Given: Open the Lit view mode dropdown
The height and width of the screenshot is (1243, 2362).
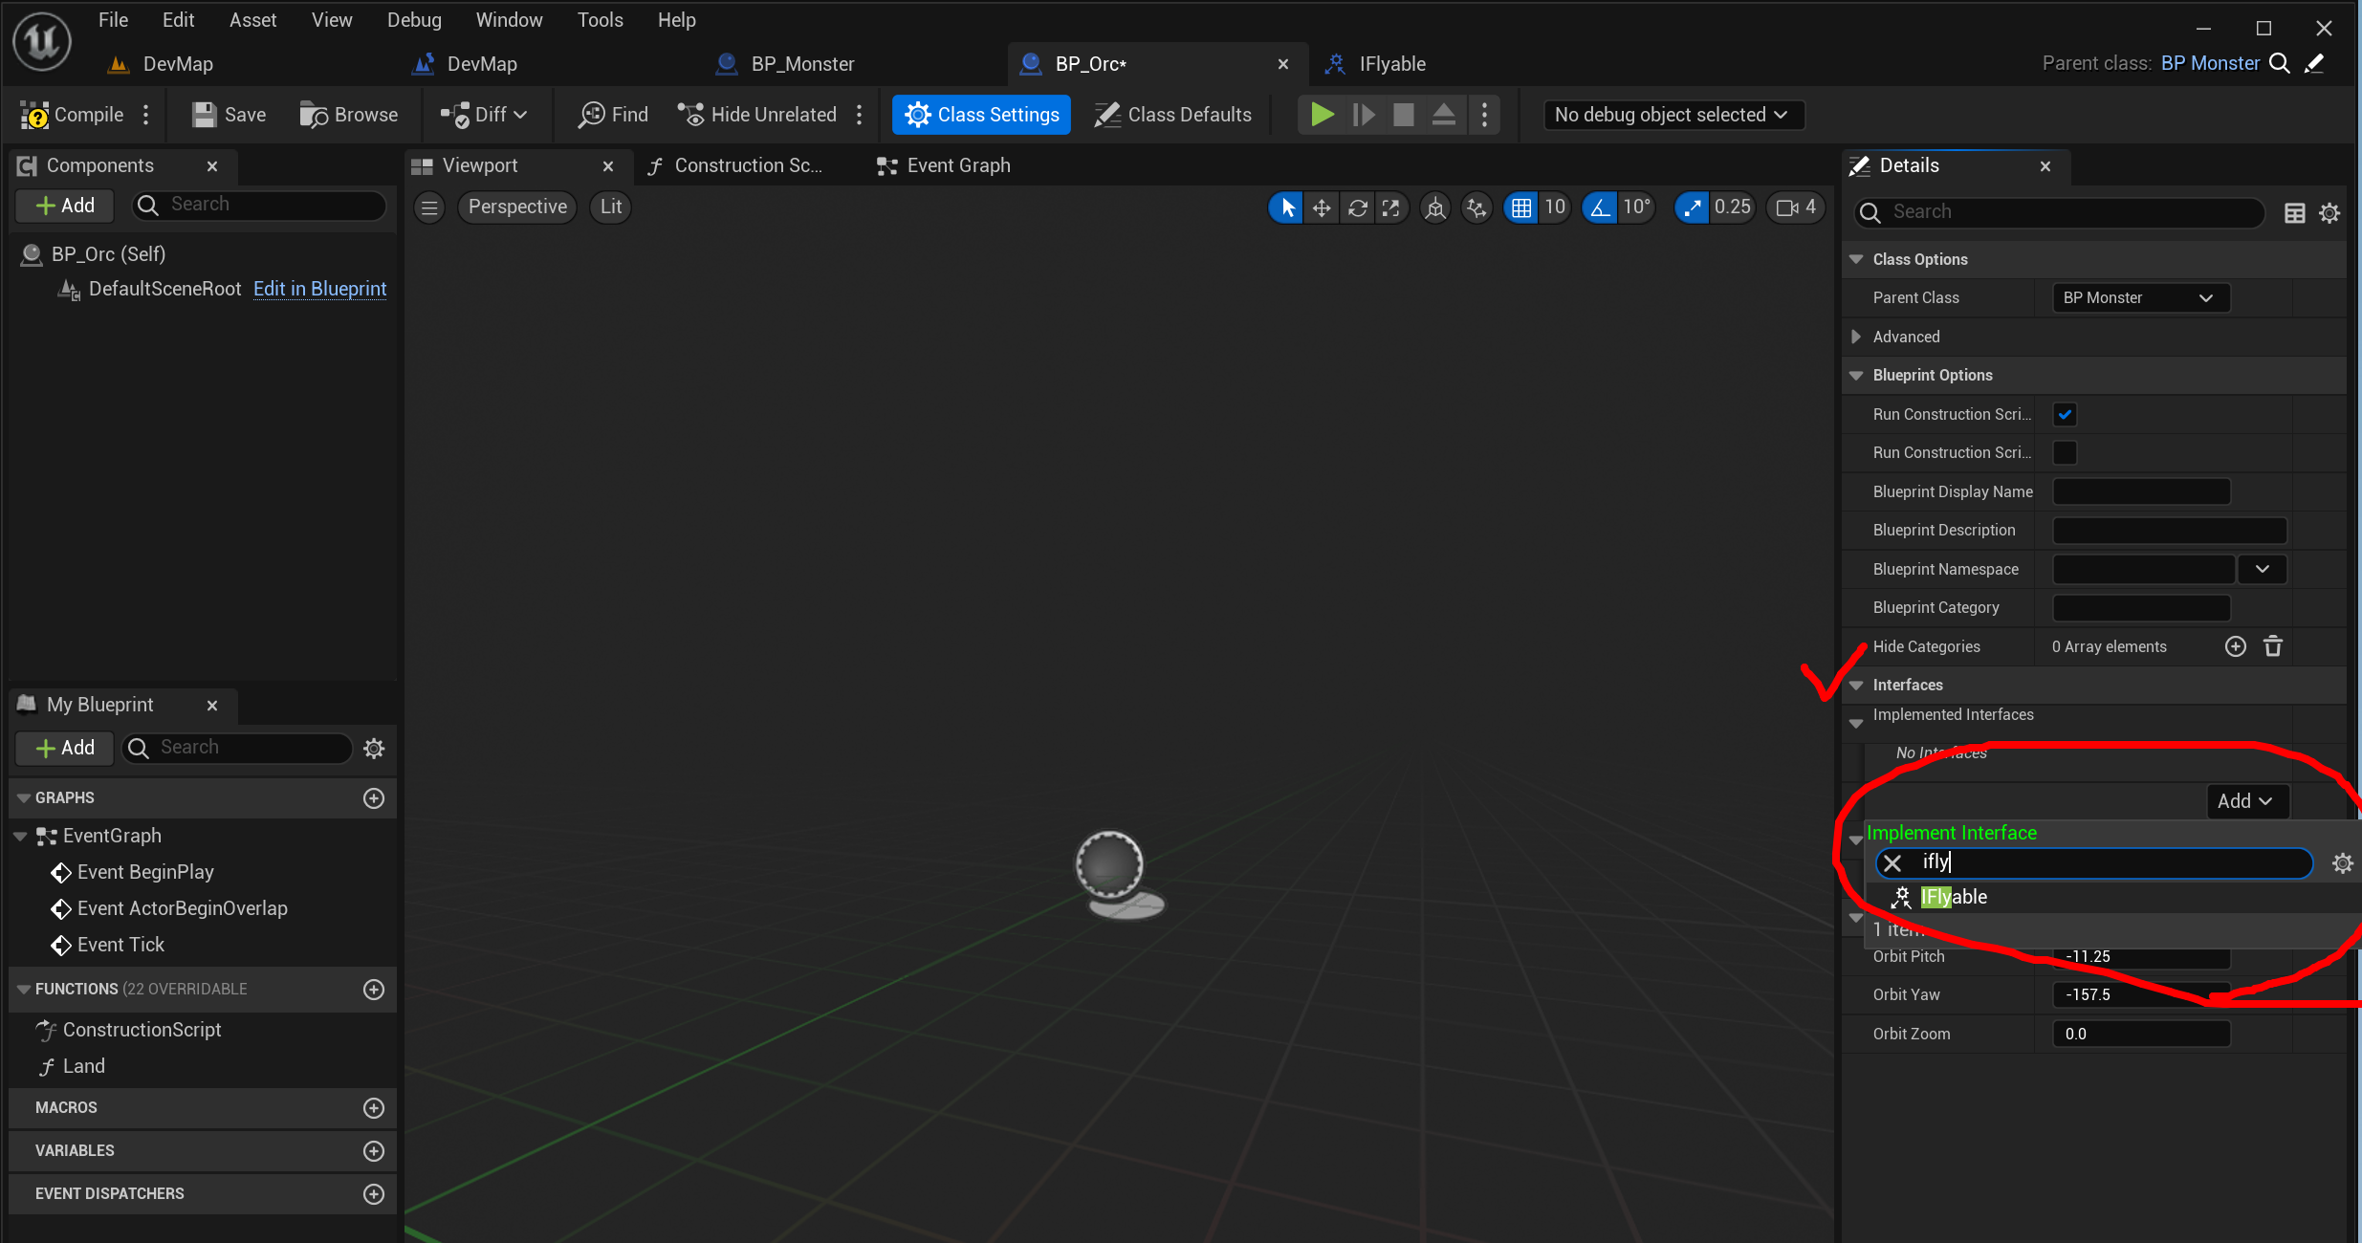Looking at the screenshot, I should (x=610, y=207).
